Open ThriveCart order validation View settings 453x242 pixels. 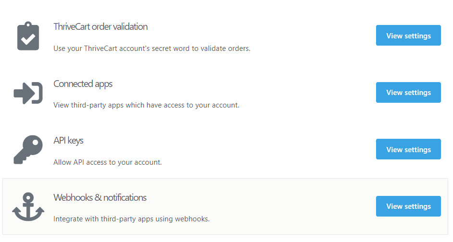(408, 36)
